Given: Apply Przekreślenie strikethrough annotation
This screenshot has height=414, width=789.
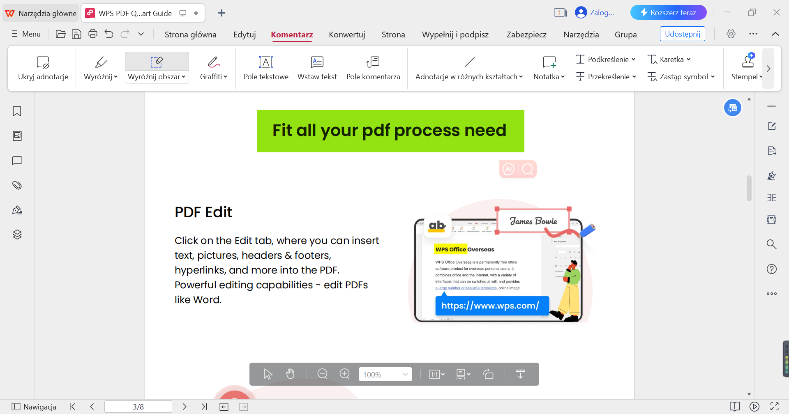Looking at the screenshot, I should coord(603,77).
